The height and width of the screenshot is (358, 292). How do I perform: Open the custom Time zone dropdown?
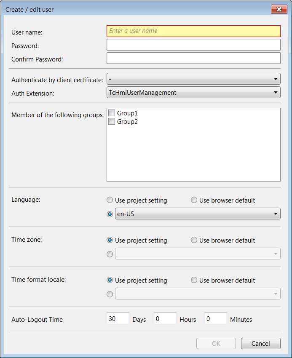pyautogui.click(x=198, y=254)
